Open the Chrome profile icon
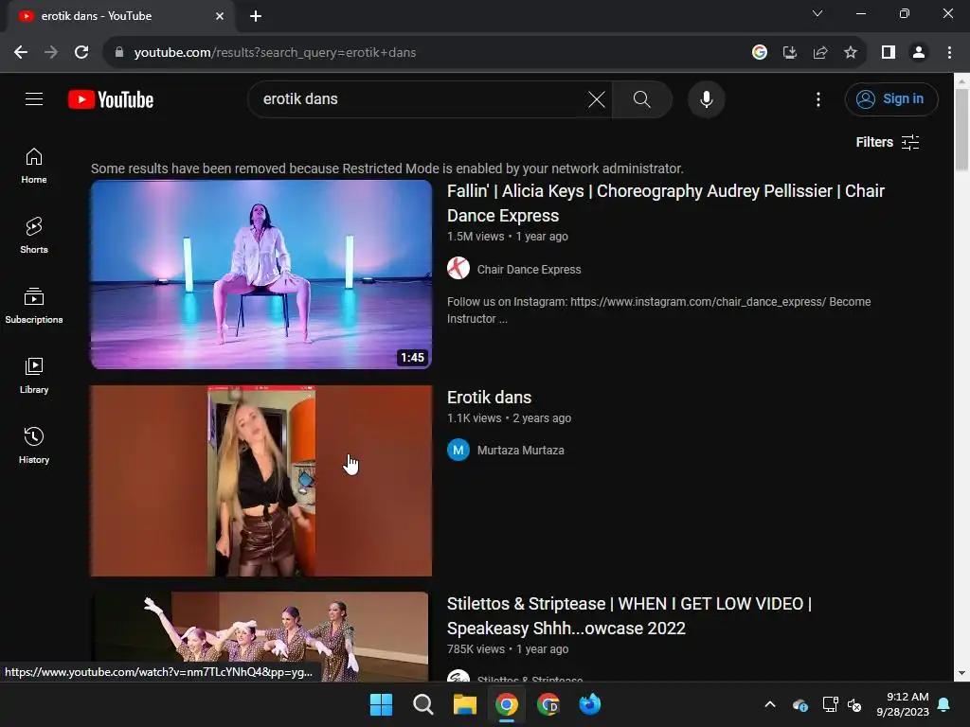This screenshot has height=727, width=970. coord(919,53)
